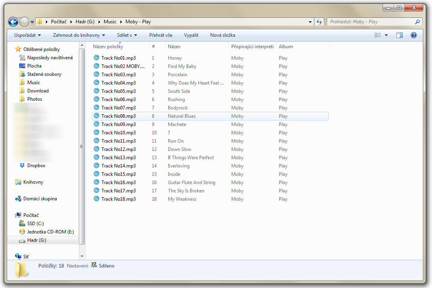The image size is (432, 288).
Task: Click title Down Slow
Action: pos(179,149)
